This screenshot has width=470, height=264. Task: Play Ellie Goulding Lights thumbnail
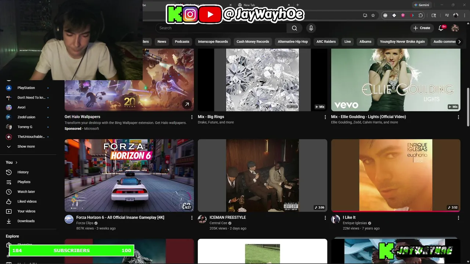395,80
